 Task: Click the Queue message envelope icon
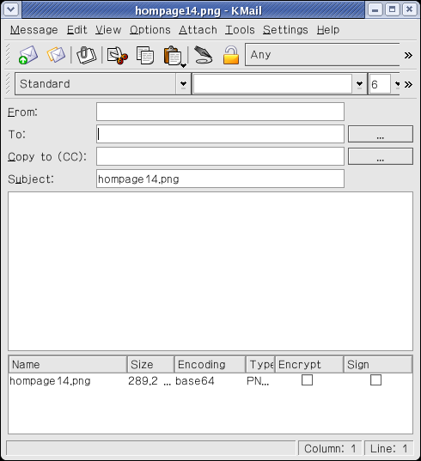(56, 55)
